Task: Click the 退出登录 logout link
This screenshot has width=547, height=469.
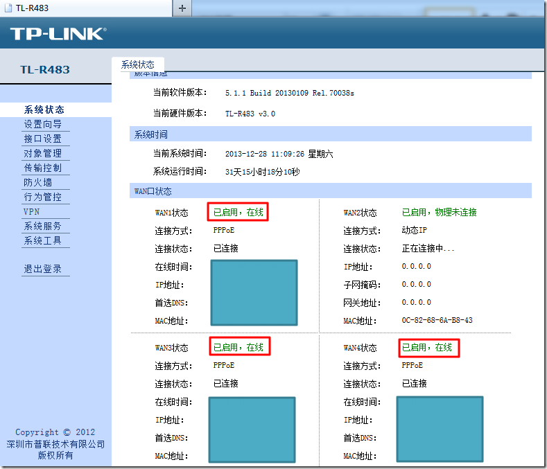Action: pyautogui.click(x=42, y=269)
